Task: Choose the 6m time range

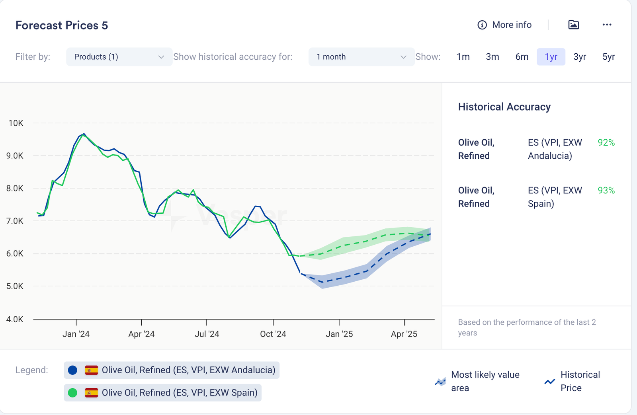Action: [522, 57]
